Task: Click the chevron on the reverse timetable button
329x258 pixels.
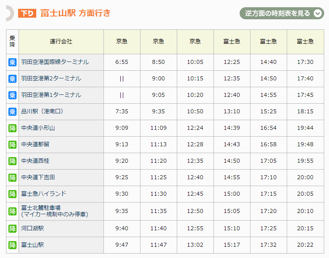Action: pyautogui.click(x=318, y=13)
